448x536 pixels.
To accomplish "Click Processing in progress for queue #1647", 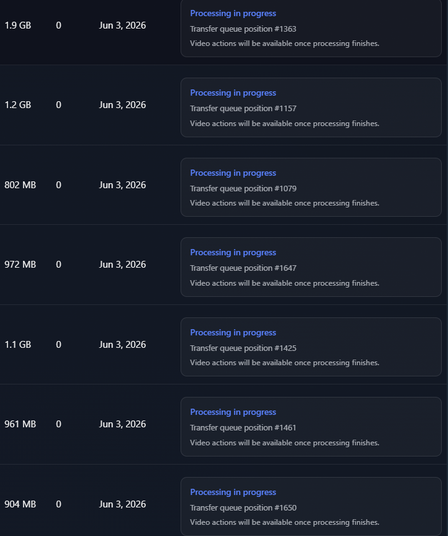I will [233, 253].
